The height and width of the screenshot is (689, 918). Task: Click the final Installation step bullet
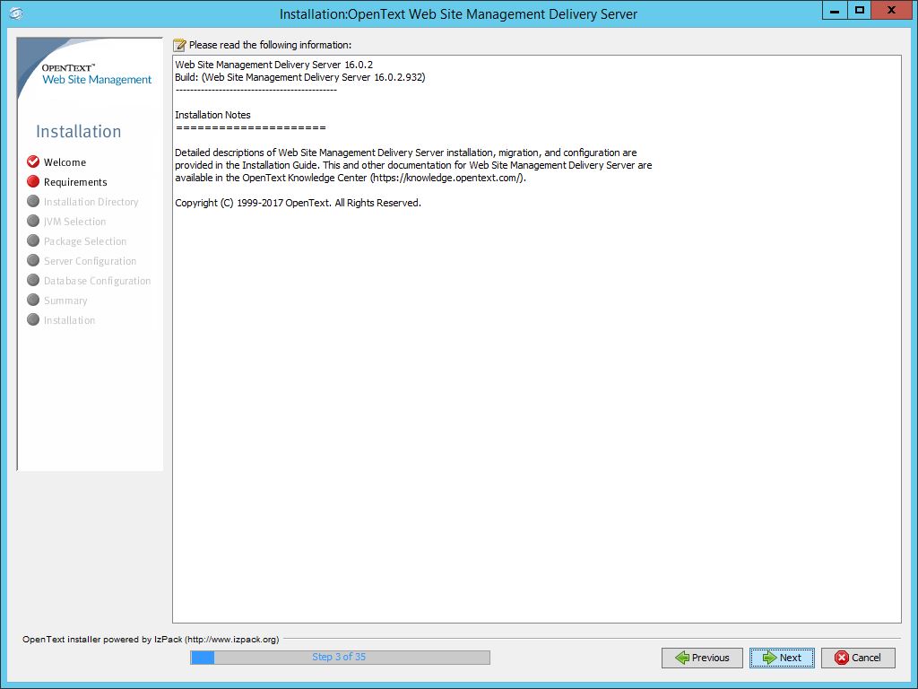(x=33, y=319)
